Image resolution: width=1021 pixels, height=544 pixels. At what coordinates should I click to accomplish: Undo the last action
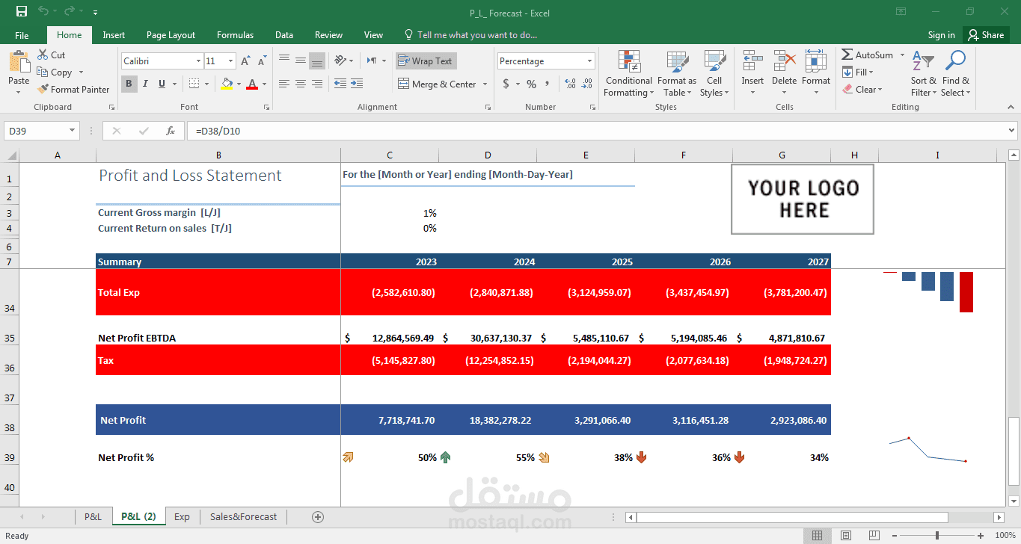click(43, 12)
